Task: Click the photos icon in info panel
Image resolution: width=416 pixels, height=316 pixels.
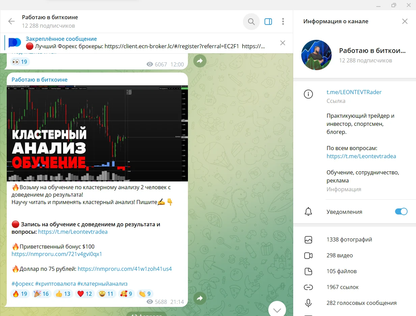Action: click(x=308, y=240)
